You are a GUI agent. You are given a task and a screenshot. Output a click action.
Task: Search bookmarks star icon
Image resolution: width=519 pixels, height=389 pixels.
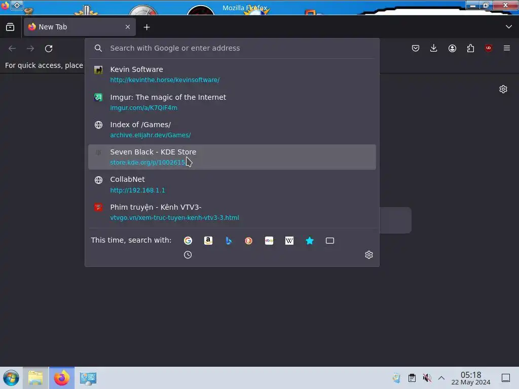click(x=310, y=241)
